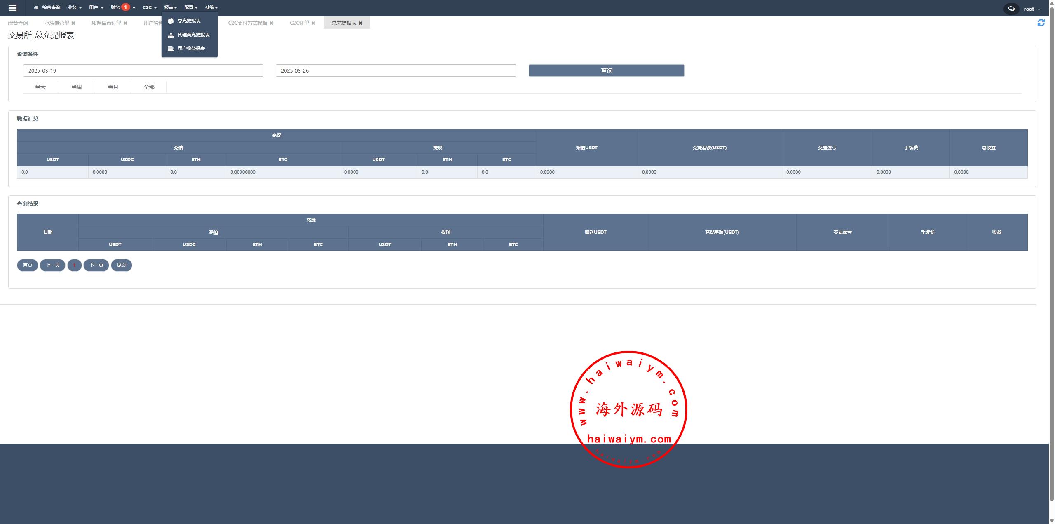This screenshot has width=1055, height=524.
Task: Open 代理商充提报表 from the dropdown menu
Action: coord(193,35)
